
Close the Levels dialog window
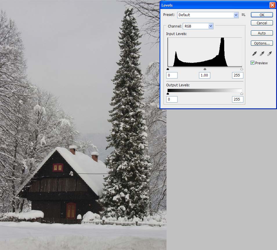tap(272, 5)
